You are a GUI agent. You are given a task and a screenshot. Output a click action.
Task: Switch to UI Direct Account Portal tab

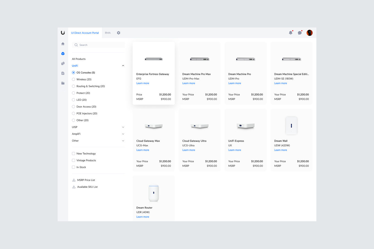click(85, 33)
